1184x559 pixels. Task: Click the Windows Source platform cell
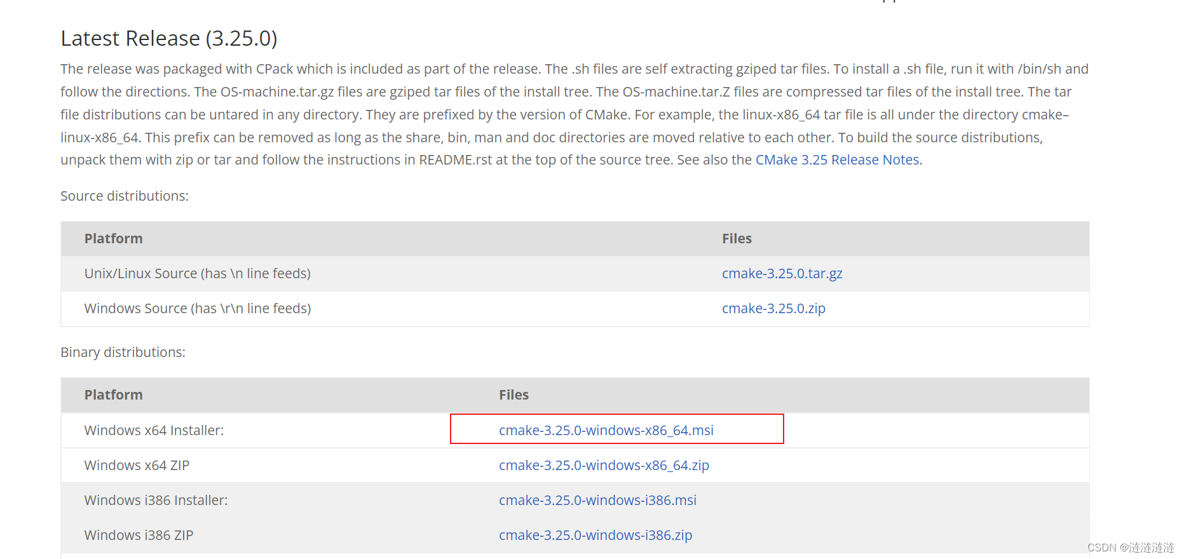coord(198,309)
